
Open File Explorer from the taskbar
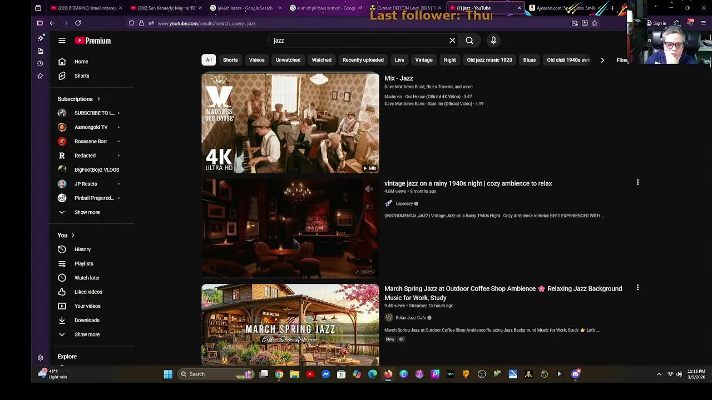pyautogui.click(x=294, y=374)
